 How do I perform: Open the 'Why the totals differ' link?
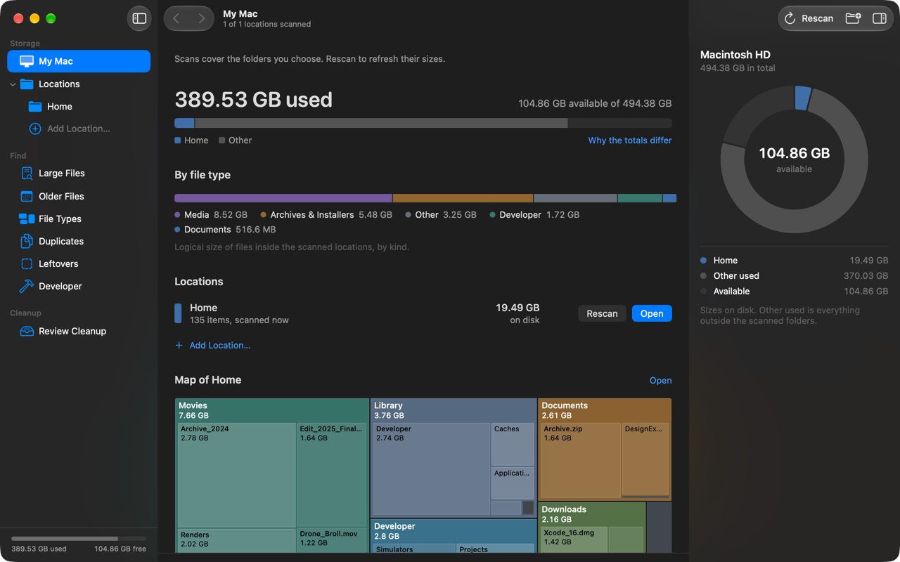[630, 140]
